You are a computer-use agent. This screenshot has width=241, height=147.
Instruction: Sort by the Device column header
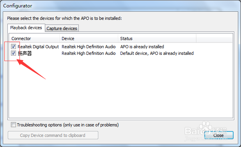(89, 38)
